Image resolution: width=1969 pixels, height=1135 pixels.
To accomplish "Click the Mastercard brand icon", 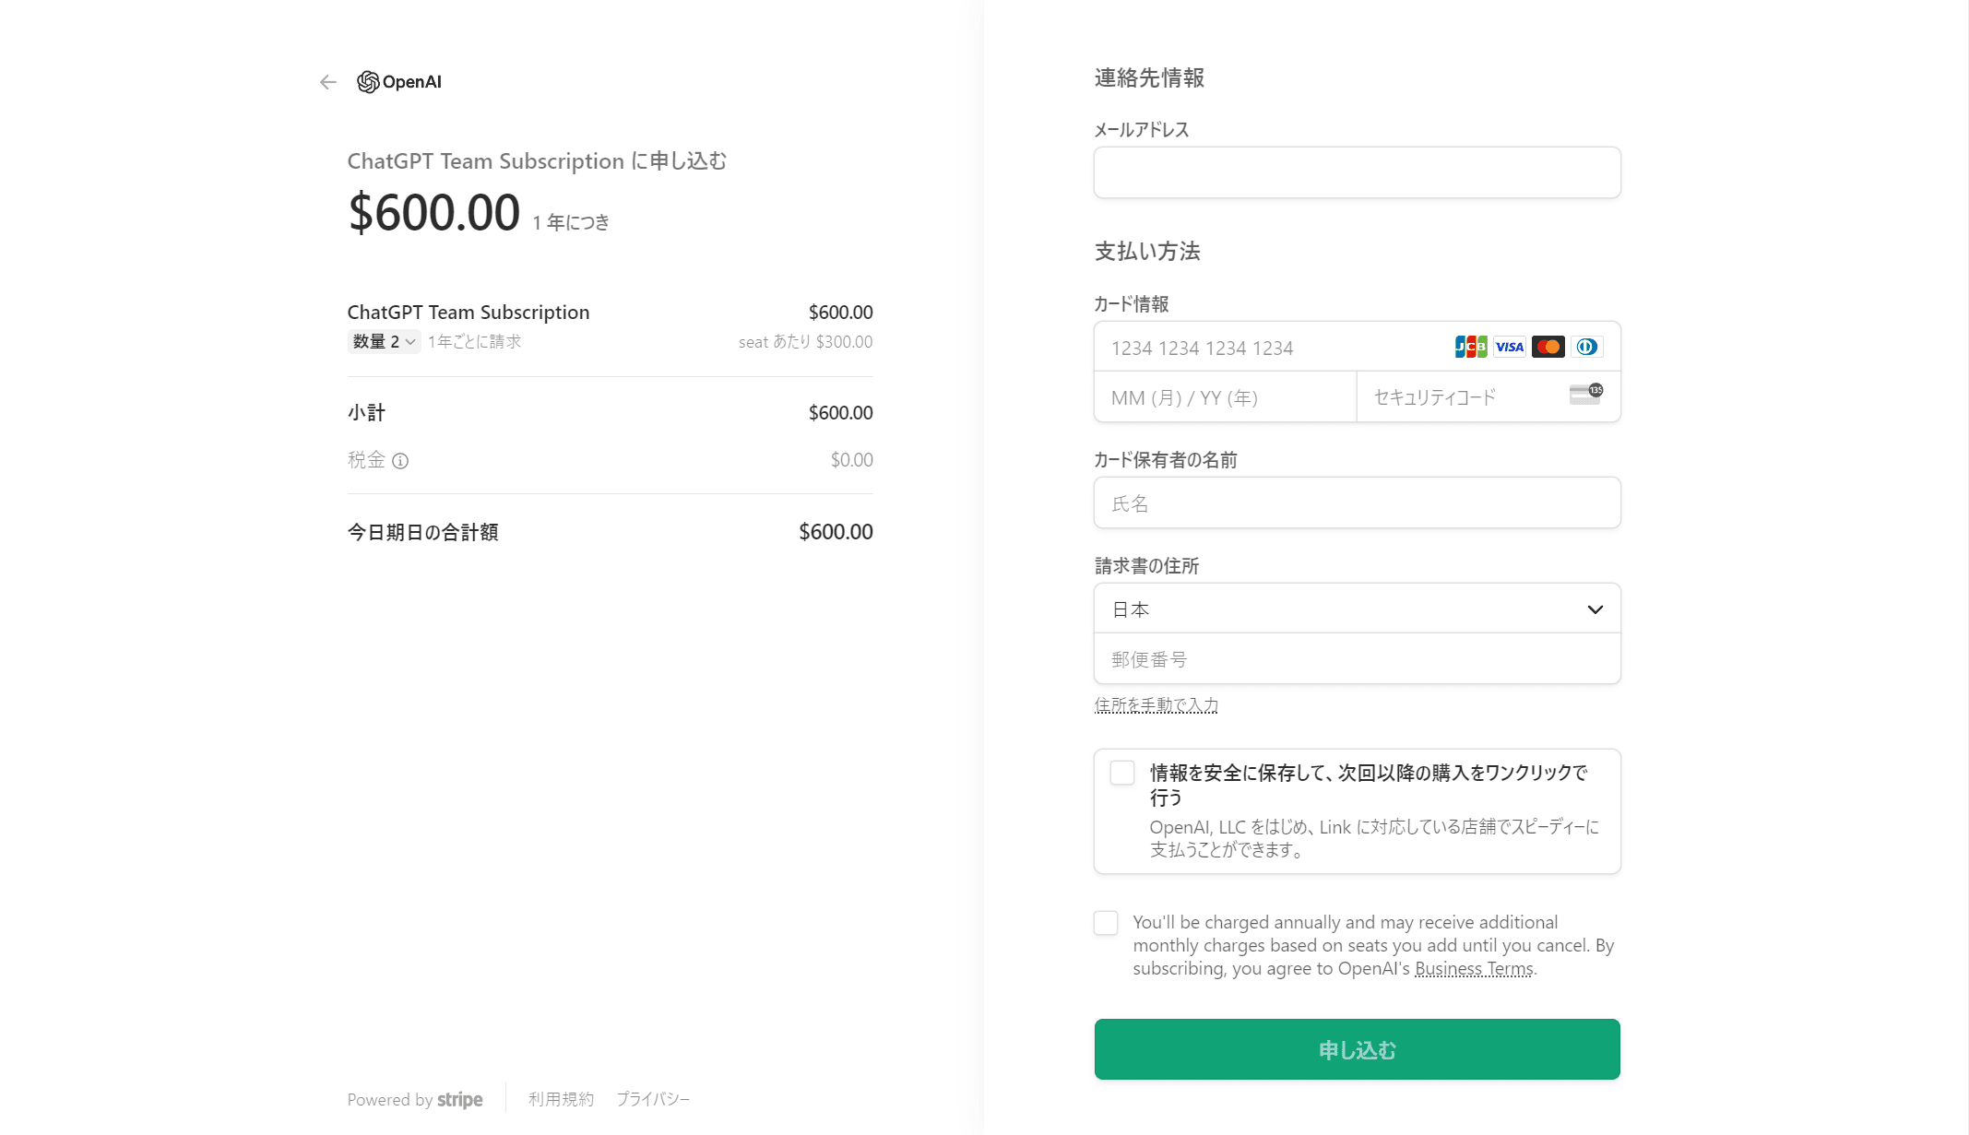I will coord(1548,347).
